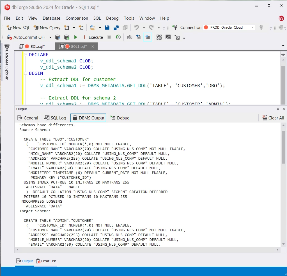Open the document tab list dropdown

coord(283,46)
